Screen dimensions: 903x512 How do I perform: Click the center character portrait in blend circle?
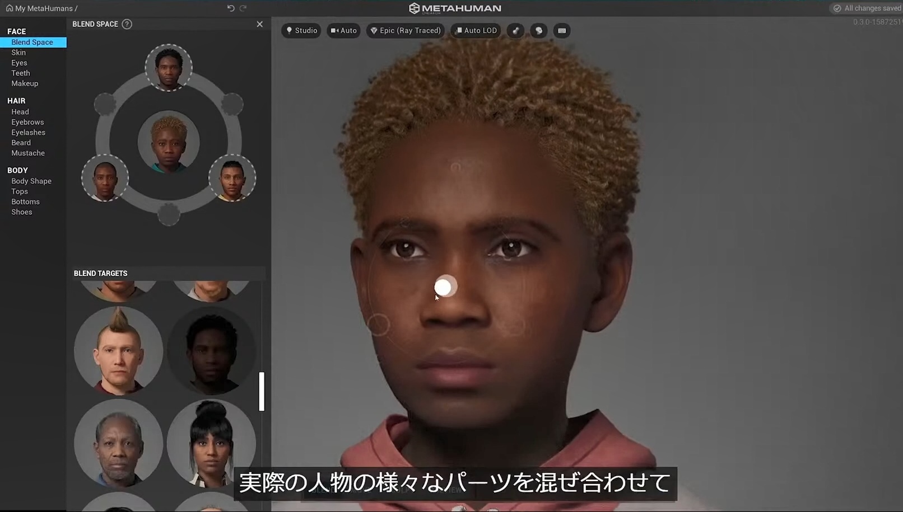169,142
